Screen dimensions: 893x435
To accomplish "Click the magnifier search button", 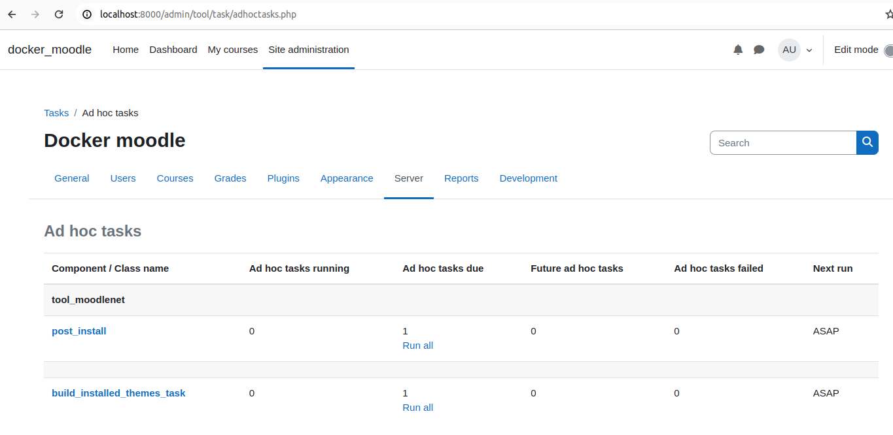I will coord(867,142).
